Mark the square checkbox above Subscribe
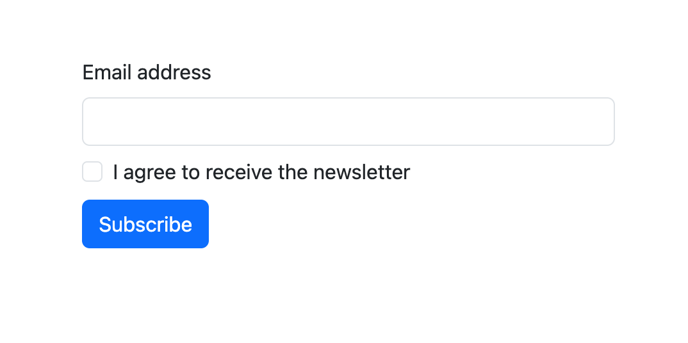 pyautogui.click(x=92, y=172)
